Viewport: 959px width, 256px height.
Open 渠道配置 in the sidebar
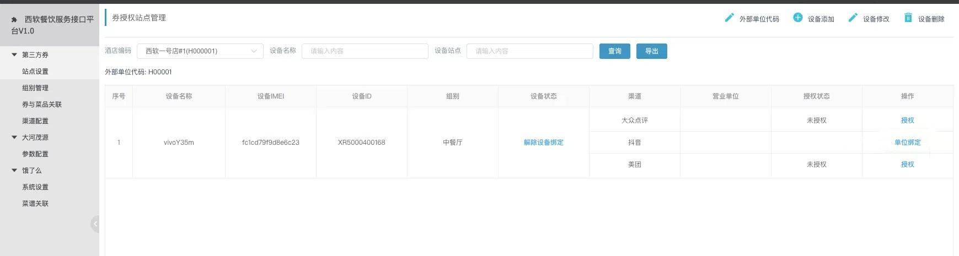point(35,121)
